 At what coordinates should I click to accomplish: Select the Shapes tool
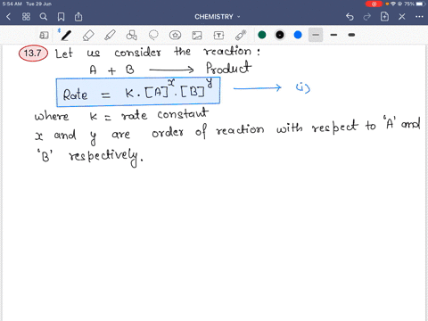tap(132, 35)
